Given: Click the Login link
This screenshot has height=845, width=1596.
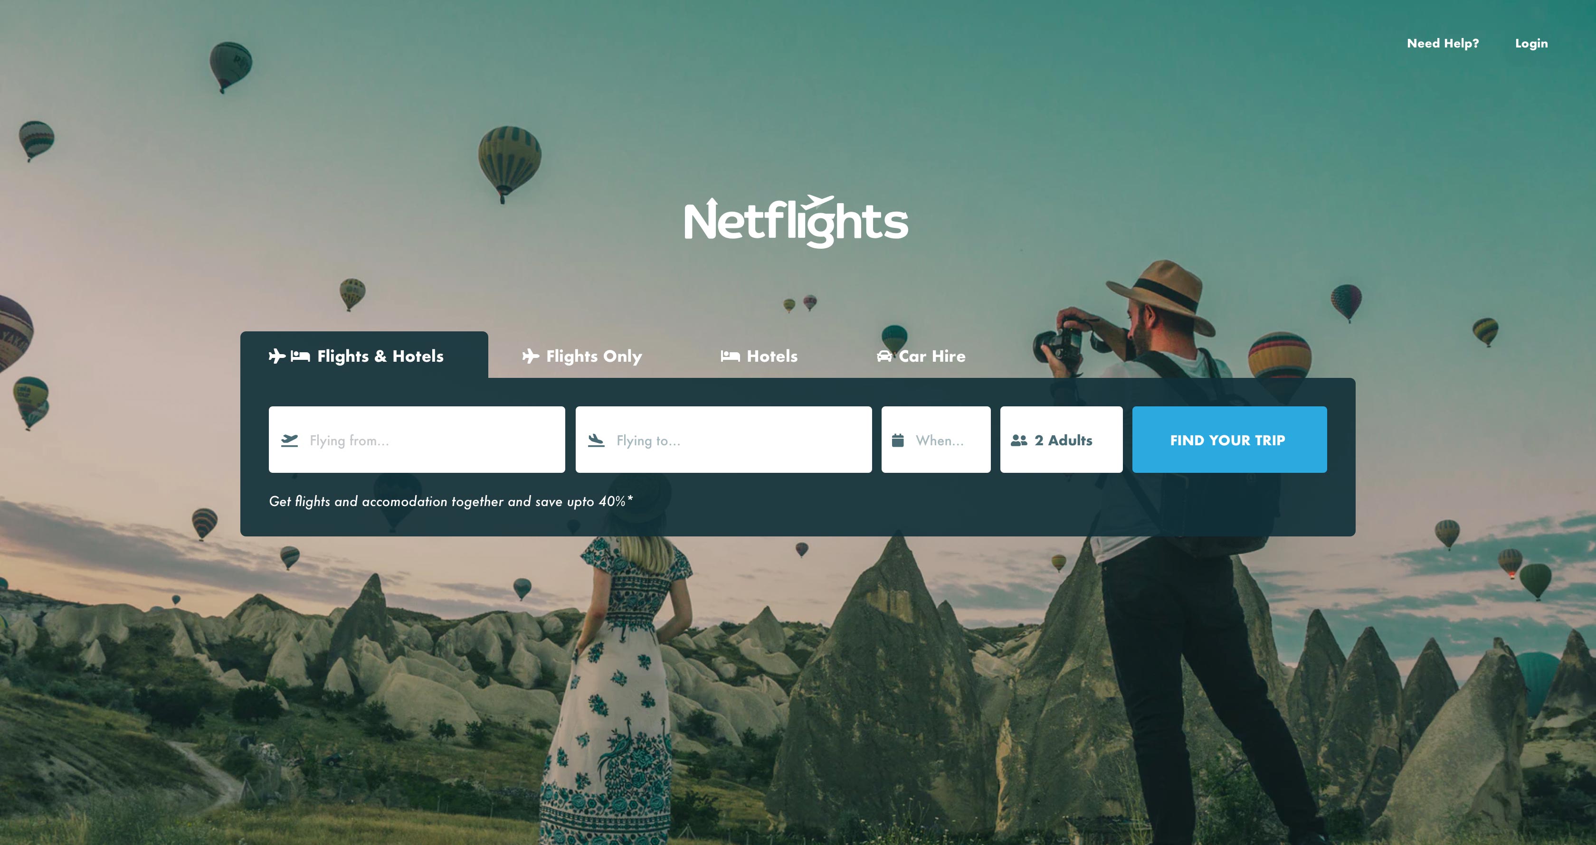Looking at the screenshot, I should coord(1531,43).
